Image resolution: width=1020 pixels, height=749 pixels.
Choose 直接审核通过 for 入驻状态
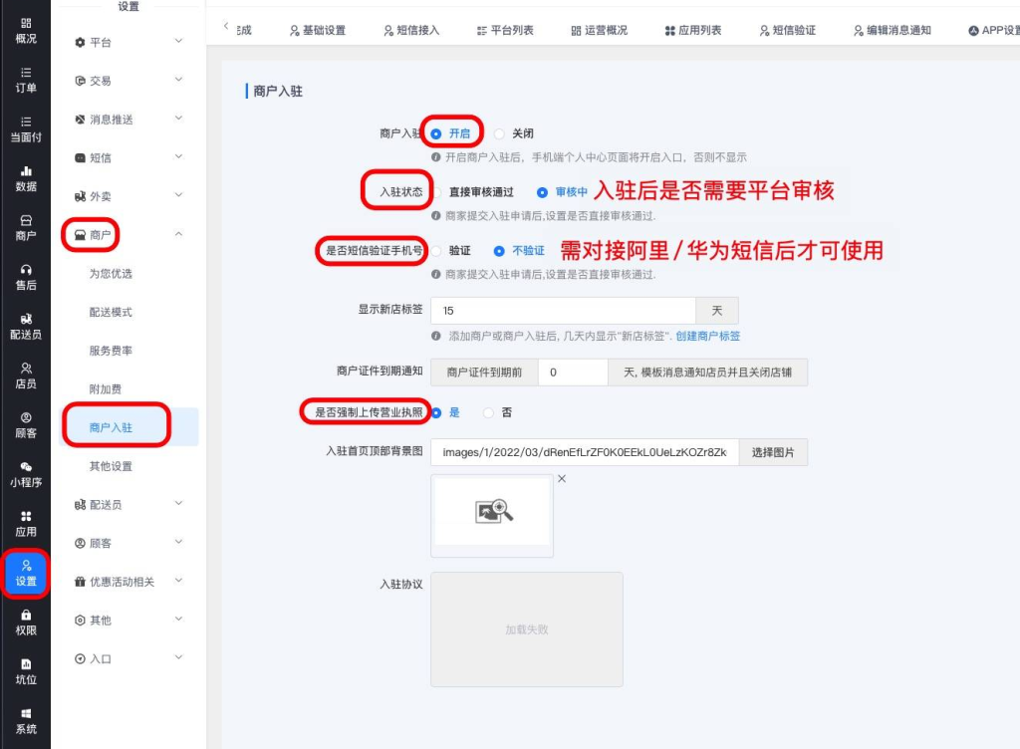[x=436, y=193]
